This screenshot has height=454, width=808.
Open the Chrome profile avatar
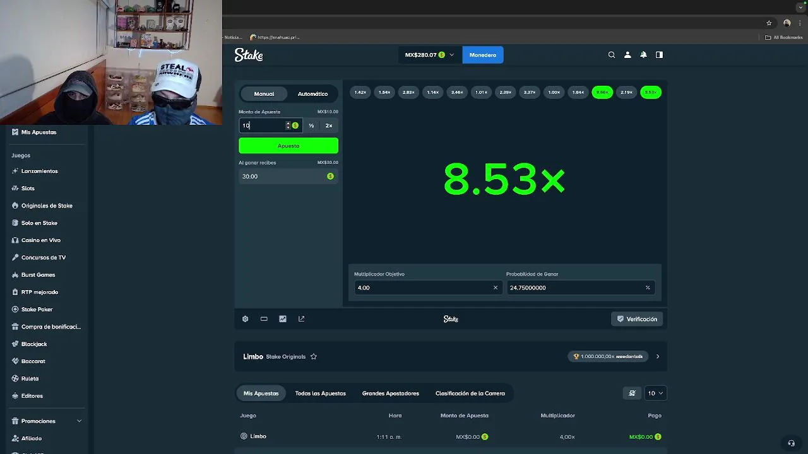pos(787,23)
